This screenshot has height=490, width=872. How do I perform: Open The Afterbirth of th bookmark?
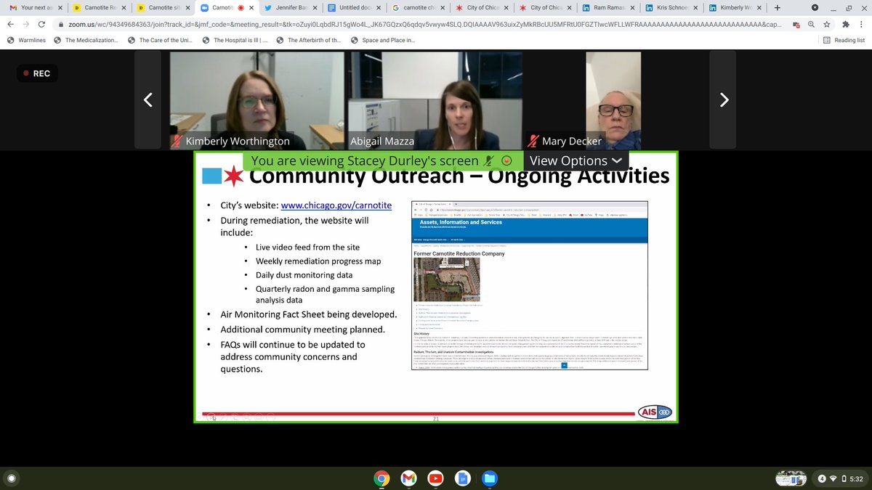pyautogui.click(x=309, y=40)
